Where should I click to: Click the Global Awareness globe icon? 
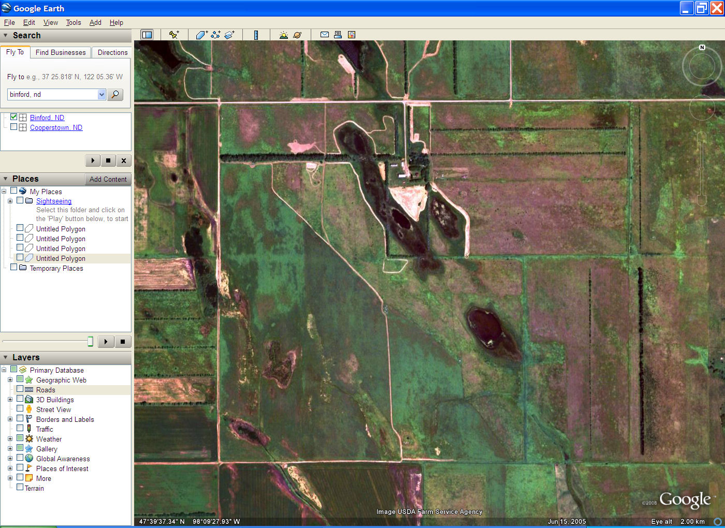pyautogui.click(x=29, y=459)
